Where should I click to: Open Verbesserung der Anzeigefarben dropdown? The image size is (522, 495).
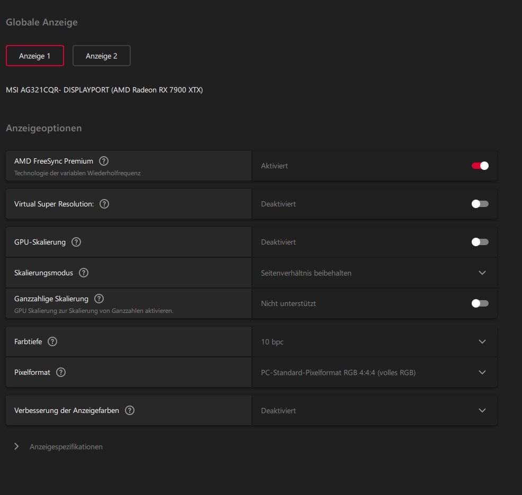[482, 411]
